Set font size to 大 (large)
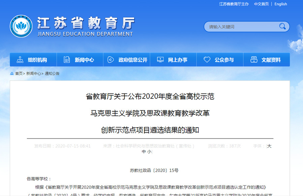 pos(269,146)
